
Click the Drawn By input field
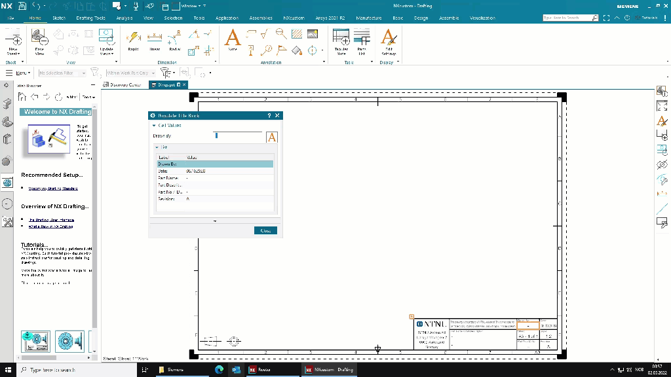(x=239, y=135)
